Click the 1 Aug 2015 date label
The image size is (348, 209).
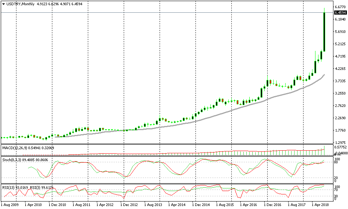[225, 205]
